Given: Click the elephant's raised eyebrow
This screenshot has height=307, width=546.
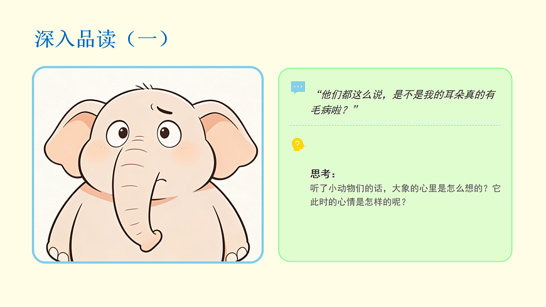Looking at the screenshot, I should tap(164, 111).
